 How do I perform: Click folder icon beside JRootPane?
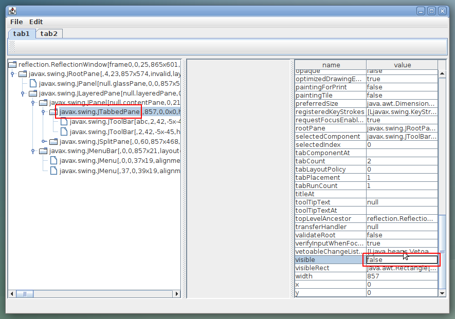(23, 74)
